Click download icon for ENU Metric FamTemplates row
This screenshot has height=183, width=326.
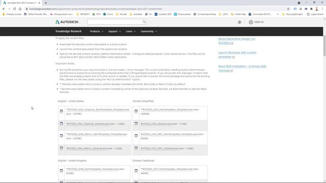tap(61, 136)
